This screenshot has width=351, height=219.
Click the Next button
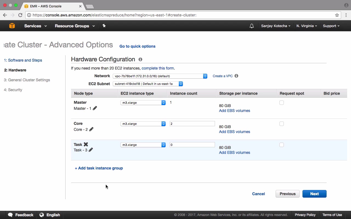(314, 194)
